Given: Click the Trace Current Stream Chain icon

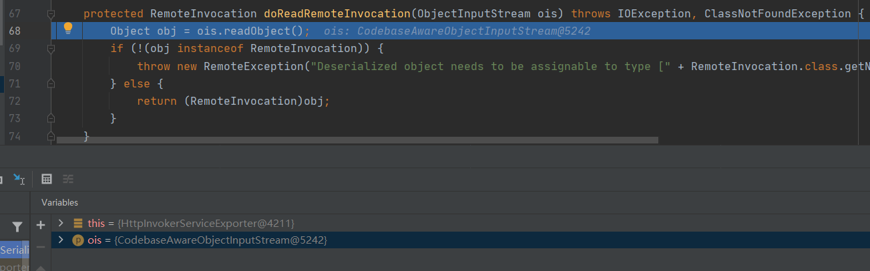Looking at the screenshot, I should (x=67, y=179).
